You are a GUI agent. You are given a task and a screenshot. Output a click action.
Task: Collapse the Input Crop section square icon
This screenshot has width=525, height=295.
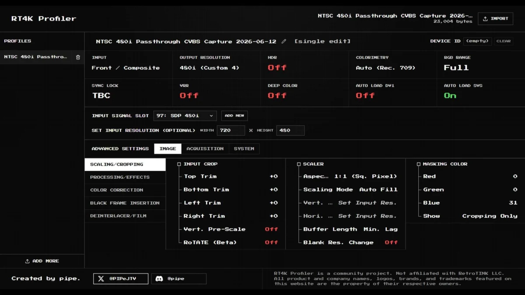click(179, 164)
